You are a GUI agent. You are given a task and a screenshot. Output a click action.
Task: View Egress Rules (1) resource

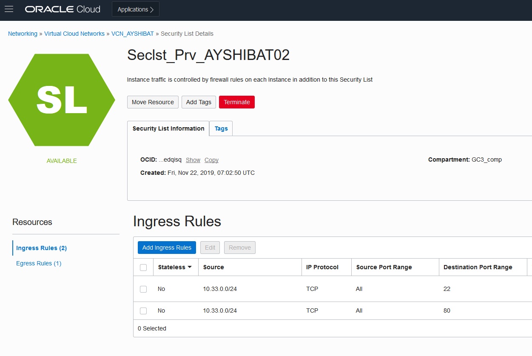[x=39, y=263]
